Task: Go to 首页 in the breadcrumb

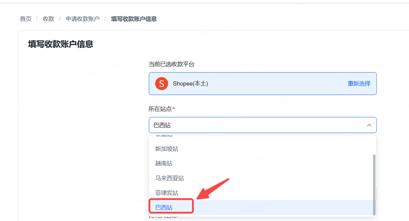Action: [26, 19]
